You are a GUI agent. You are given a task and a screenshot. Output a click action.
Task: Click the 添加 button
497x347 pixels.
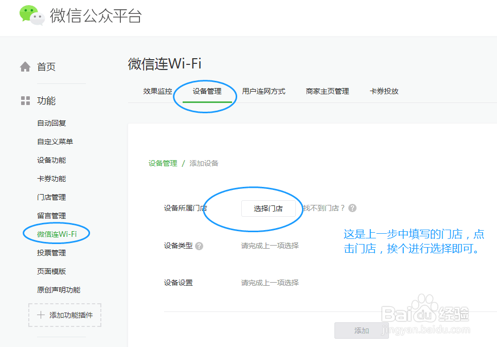pos(361,331)
